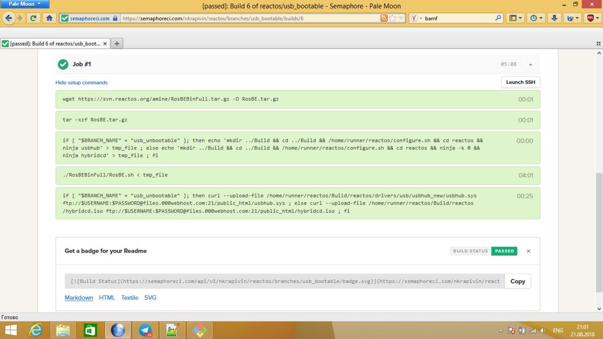The width and height of the screenshot is (603, 339).
Task: Open the notepad editor taskbar icon
Action: [172, 330]
